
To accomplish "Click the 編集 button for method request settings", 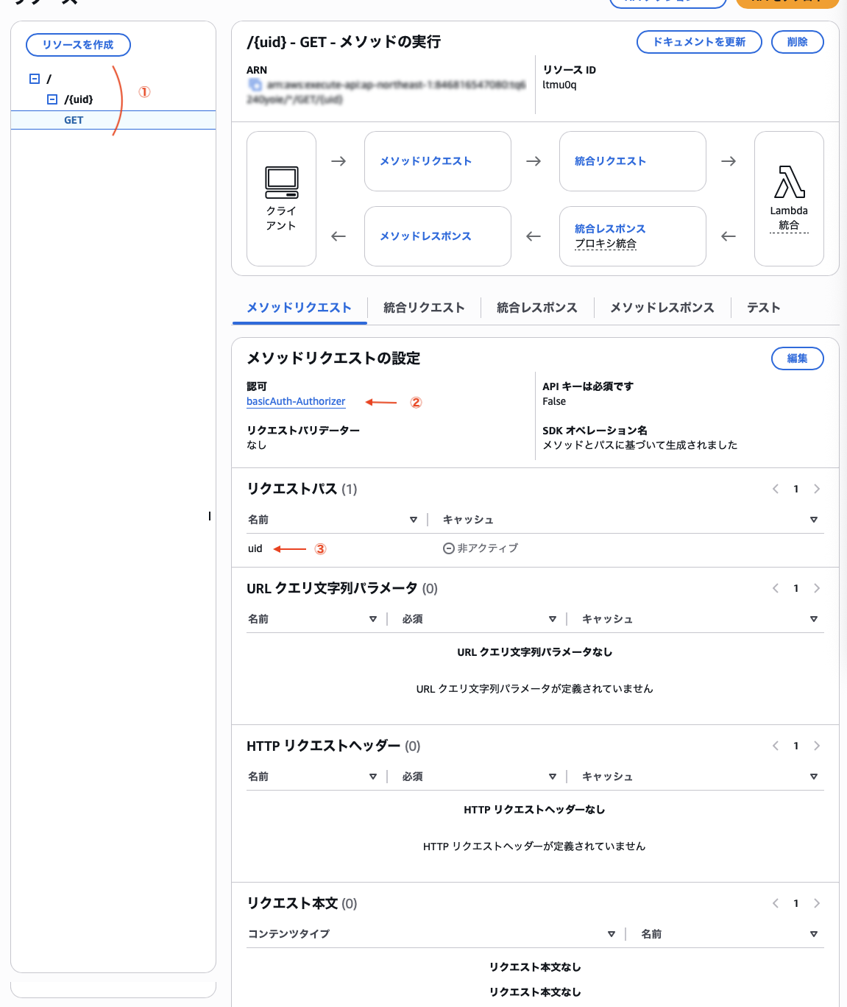I will coord(797,358).
